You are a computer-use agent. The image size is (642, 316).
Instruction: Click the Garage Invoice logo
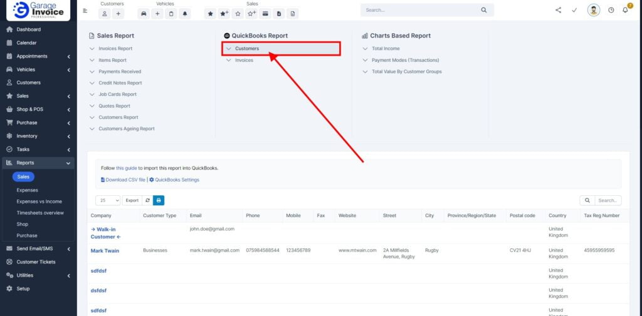click(x=38, y=10)
